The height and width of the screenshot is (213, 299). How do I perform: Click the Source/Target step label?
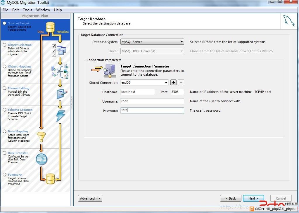[18, 23]
